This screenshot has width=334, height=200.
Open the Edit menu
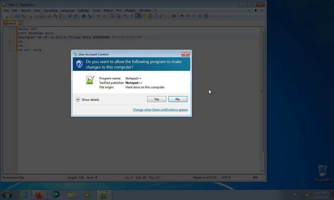15,10
